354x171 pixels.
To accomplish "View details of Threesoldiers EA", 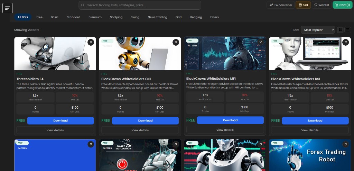I will coord(55,130).
